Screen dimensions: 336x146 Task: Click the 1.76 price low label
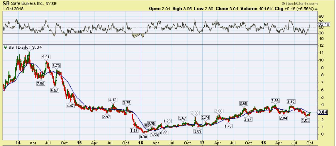229,126
